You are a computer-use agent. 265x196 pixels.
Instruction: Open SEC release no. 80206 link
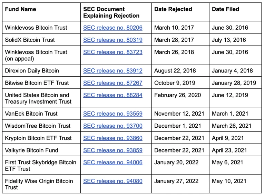112,28
